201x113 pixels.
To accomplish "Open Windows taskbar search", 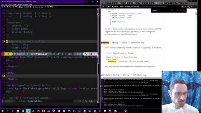I will tap(8, 111).
